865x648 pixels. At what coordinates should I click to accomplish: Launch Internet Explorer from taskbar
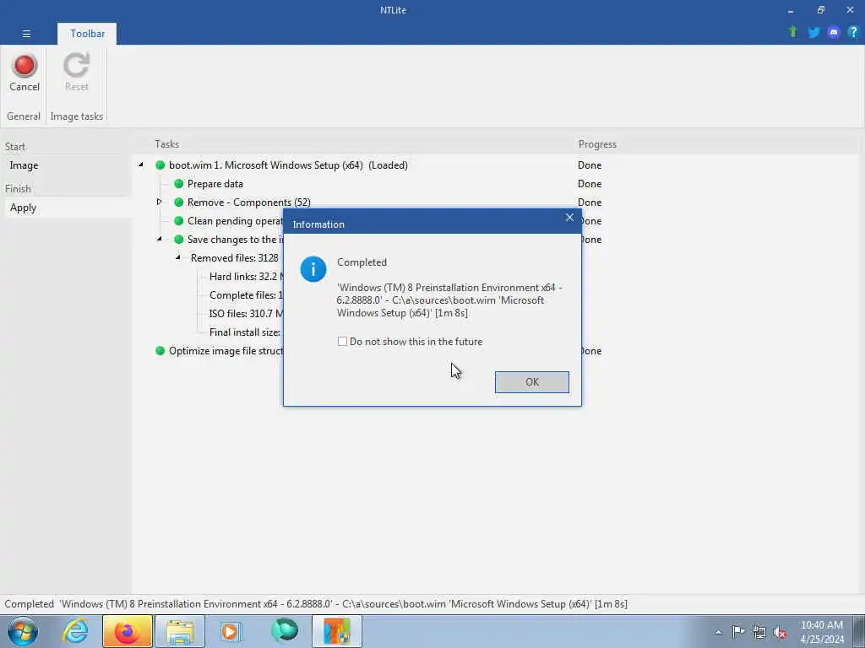tap(75, 631)
